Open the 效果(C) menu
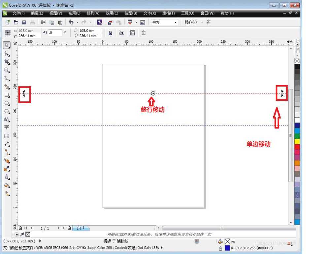 click(x=112, y=13)
